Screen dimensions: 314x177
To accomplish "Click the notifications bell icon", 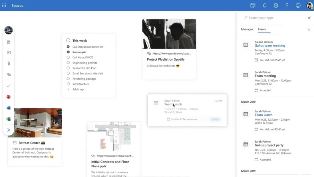I will point(265,5).
